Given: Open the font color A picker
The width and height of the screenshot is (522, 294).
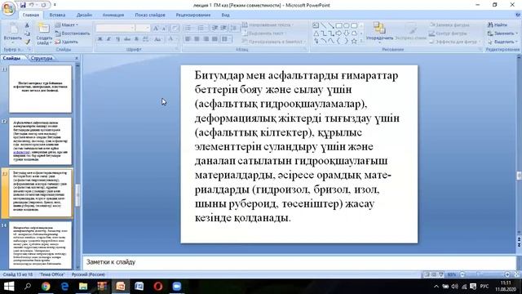Looking at the screenshot, I should pos(171,39).
